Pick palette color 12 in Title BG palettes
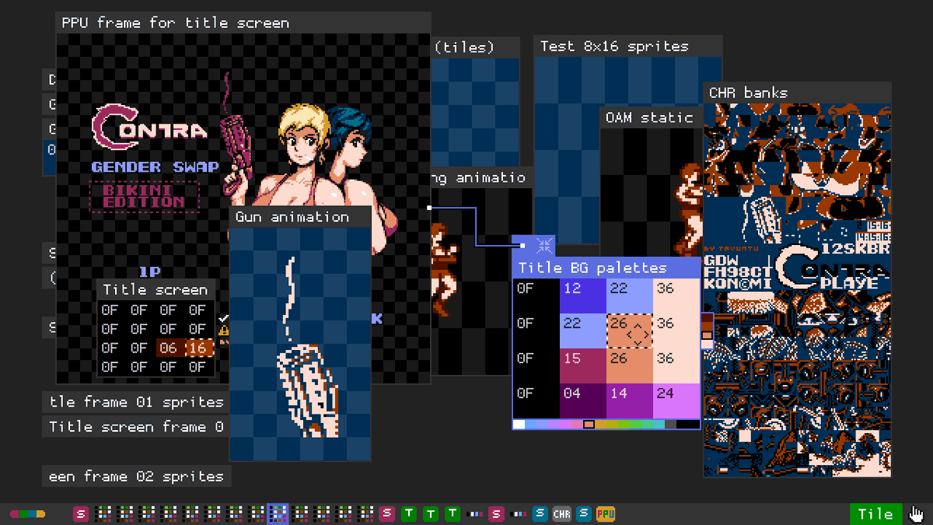The image size is (933, 525). pyautogui.click(x=583, y=296)
